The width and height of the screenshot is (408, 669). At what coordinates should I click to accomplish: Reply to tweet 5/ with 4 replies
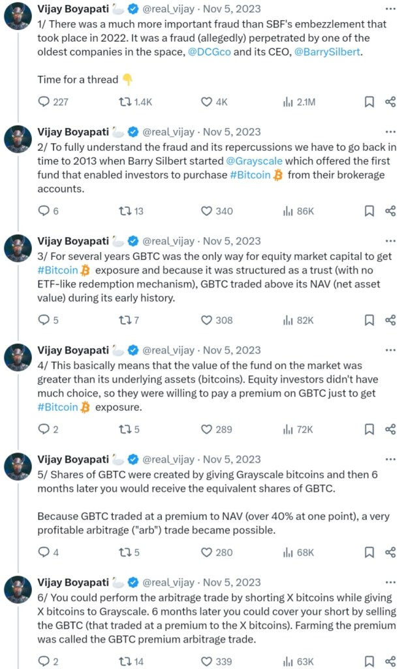pyautogui.click(x=44, y=552)
